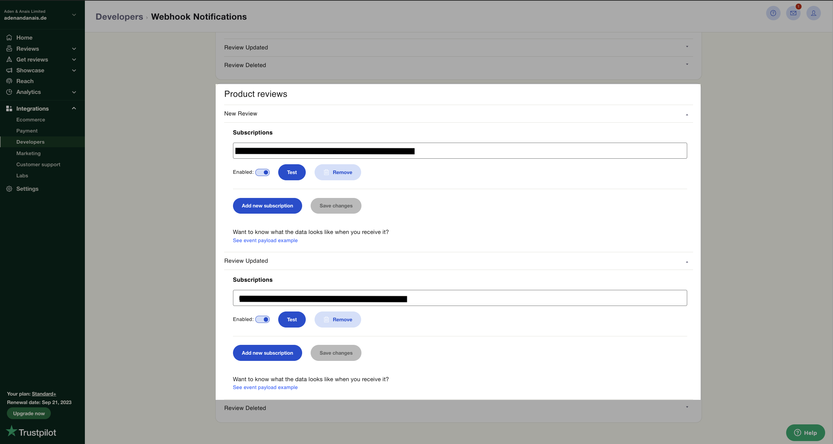Click Test button under New Review
The image size is (833, 444).
click(x=292, y=172)
